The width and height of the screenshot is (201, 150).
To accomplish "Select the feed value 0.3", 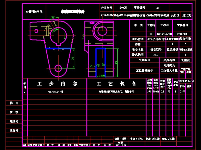I will (162, 91).
